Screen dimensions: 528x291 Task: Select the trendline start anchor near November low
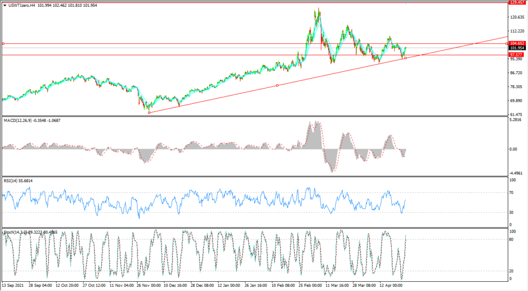click(149, 113)
